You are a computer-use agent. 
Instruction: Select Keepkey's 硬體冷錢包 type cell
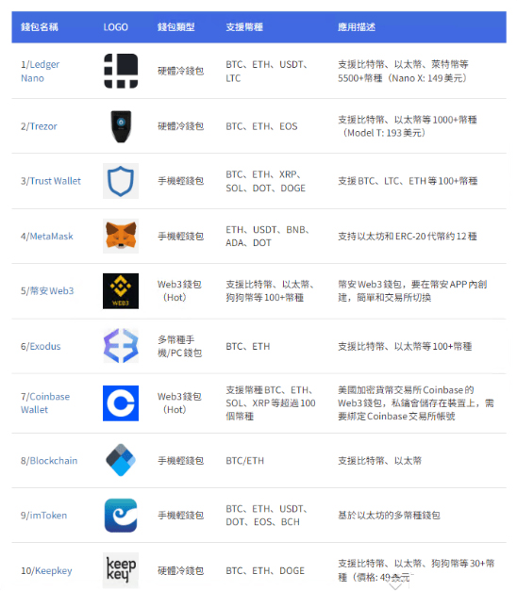(x=180, y=570)
